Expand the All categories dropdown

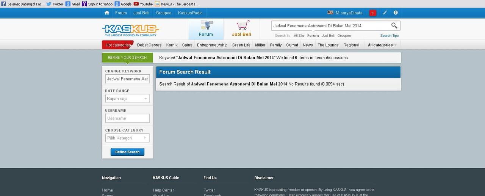(x=382, y=45)
